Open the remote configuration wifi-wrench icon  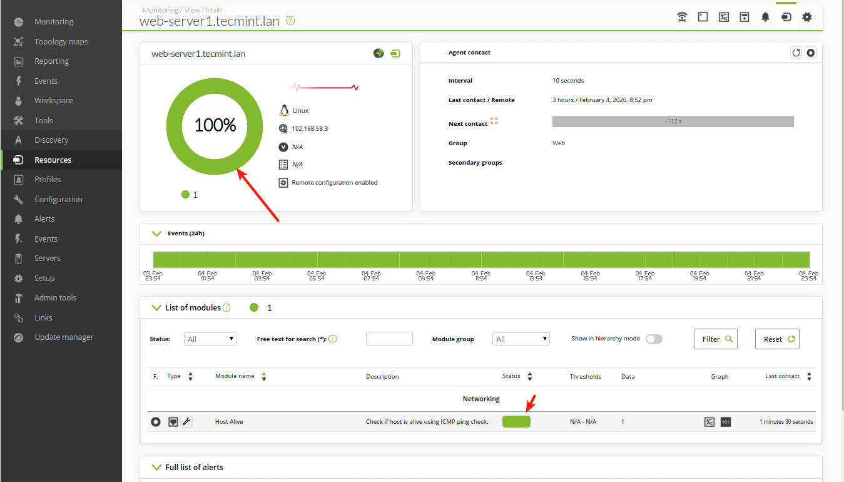pyautogui.click(x=682, y=18)
